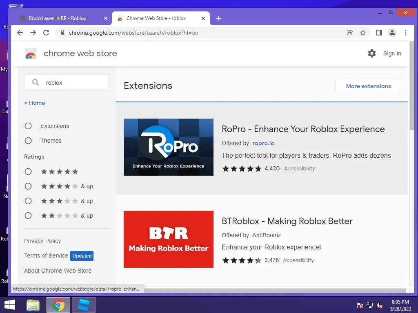Open the Privacy Policy link
Viewport: 418px width, 313px height.
point(42,241)
